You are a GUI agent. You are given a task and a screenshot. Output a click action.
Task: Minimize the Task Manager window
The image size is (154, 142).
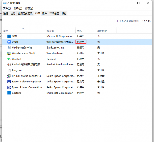129,3
